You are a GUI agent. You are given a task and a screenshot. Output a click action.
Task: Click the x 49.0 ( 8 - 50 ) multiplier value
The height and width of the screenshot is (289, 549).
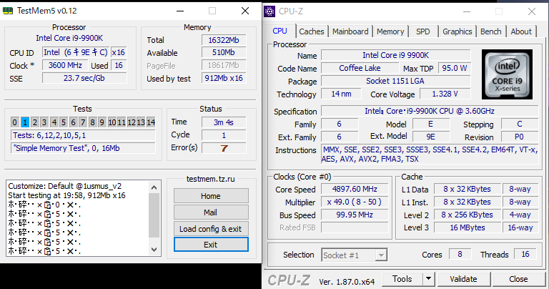coord(355,202)
